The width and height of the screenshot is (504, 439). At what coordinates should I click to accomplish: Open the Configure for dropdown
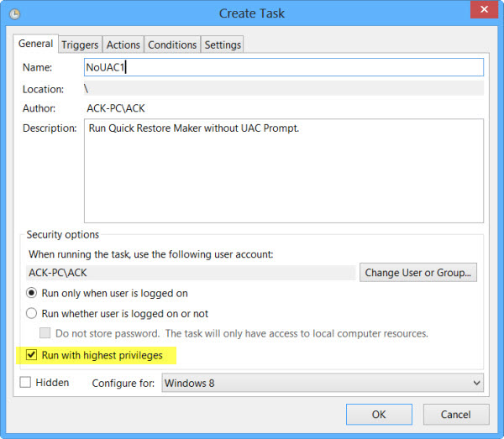coord(323,383)
